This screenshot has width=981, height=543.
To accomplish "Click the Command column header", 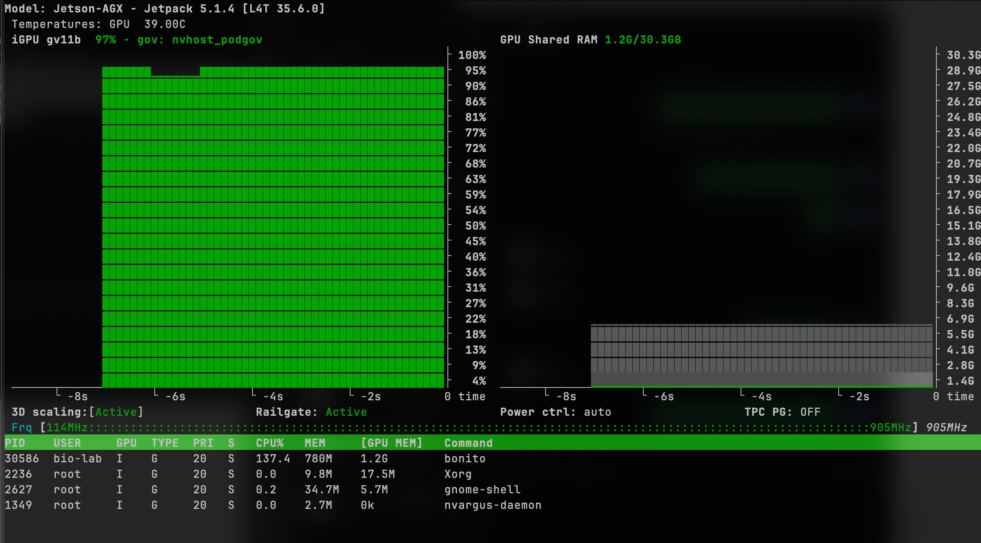I will point(468,443).
